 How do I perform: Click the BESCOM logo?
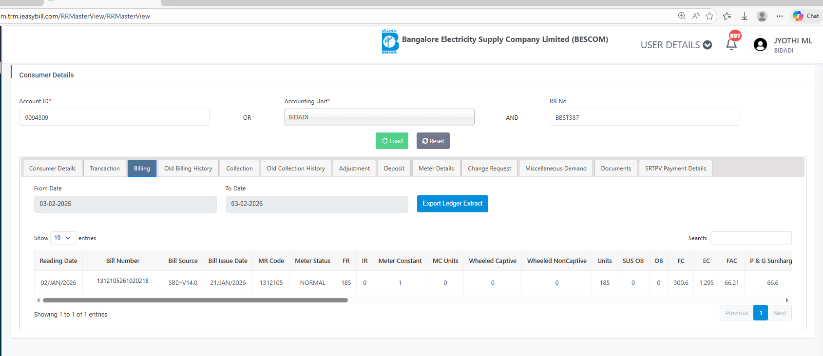click(x=389, y=41)
